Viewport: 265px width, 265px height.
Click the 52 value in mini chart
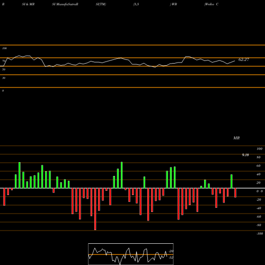click(x=171, y=258)
